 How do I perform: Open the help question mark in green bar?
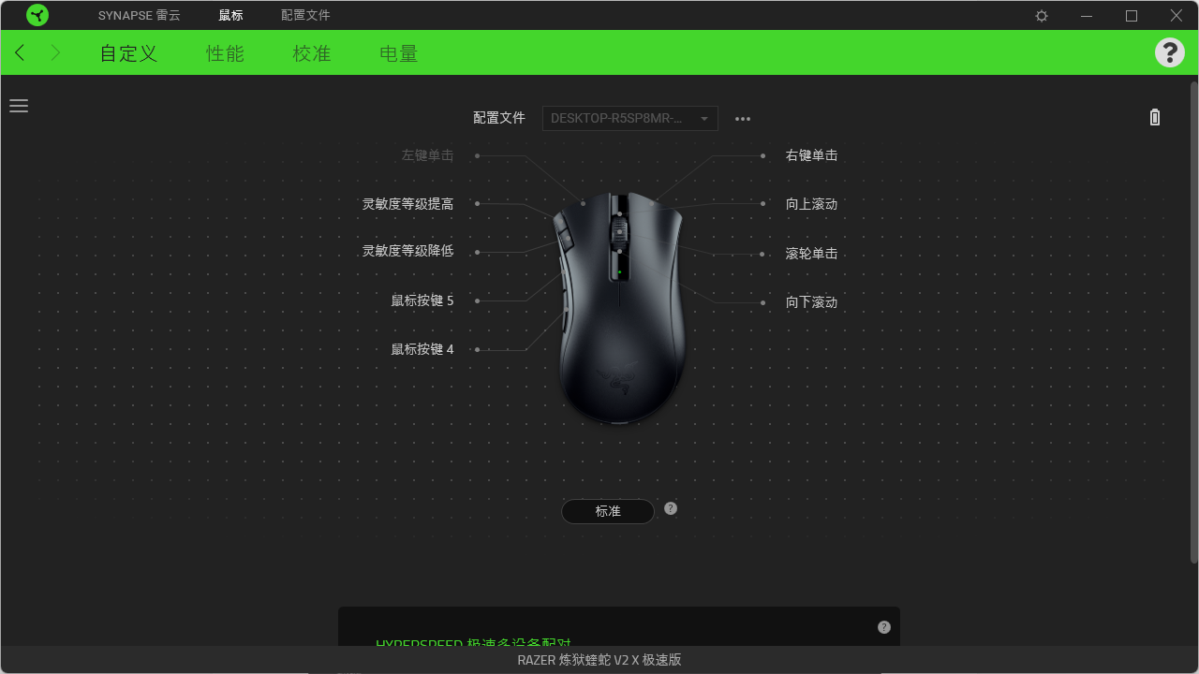pyautogui.click(x=1169, y=52)
